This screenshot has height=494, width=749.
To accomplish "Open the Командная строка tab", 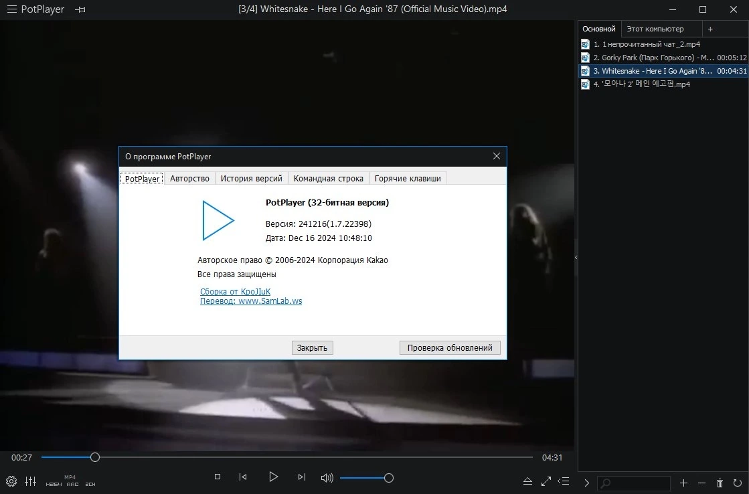I will click(x=328, y=178).
